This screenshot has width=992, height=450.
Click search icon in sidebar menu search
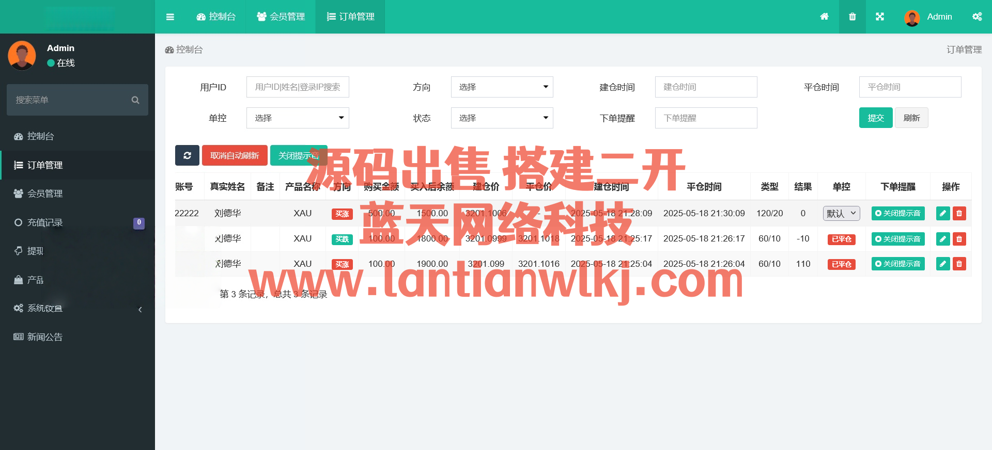pos(135,100)
